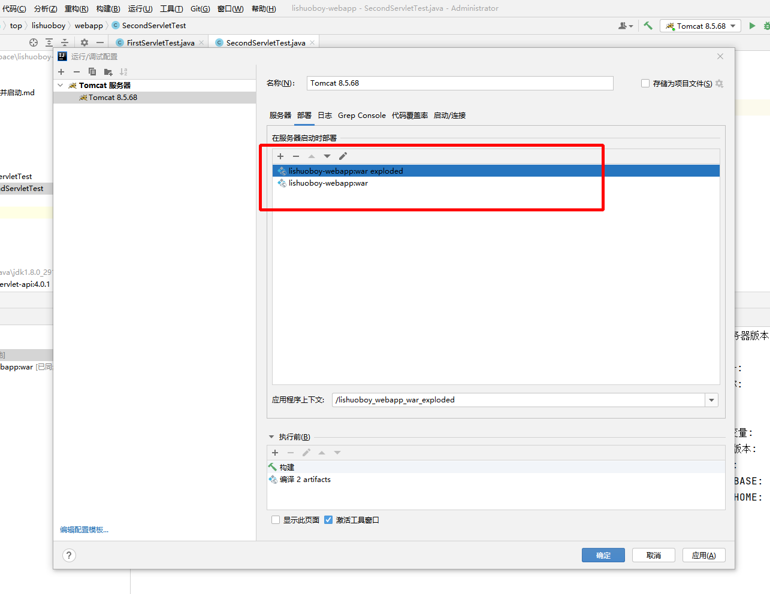The image size is (770, 594).
Task: Save configuration to a folder icon
Action: tap(108, 72)
